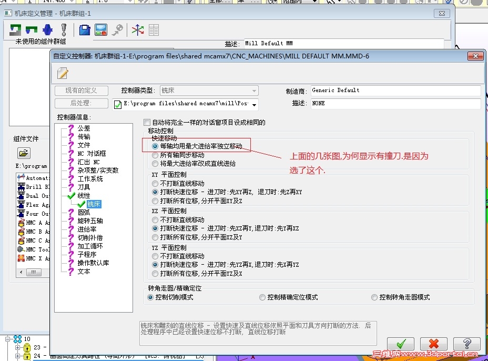This screenshot has height=361, width=488.
Task: Open 进给率 controller topic
Action: tap(87, 229)
